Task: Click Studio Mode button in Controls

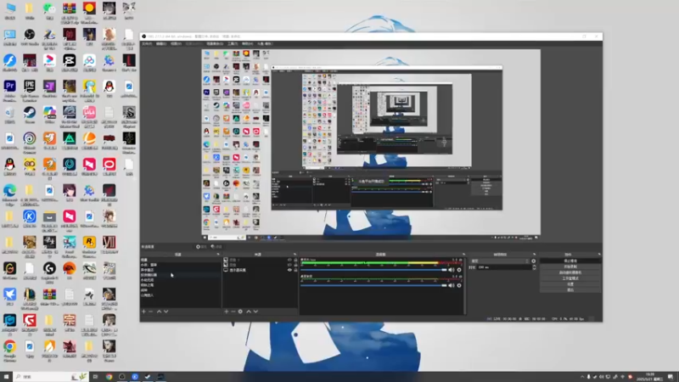Action: click(x=570, y=278)
